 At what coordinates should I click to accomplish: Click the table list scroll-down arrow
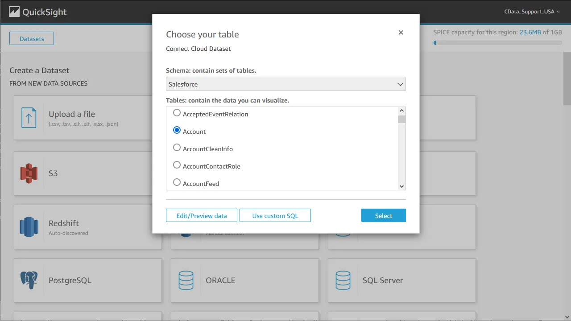401,186
